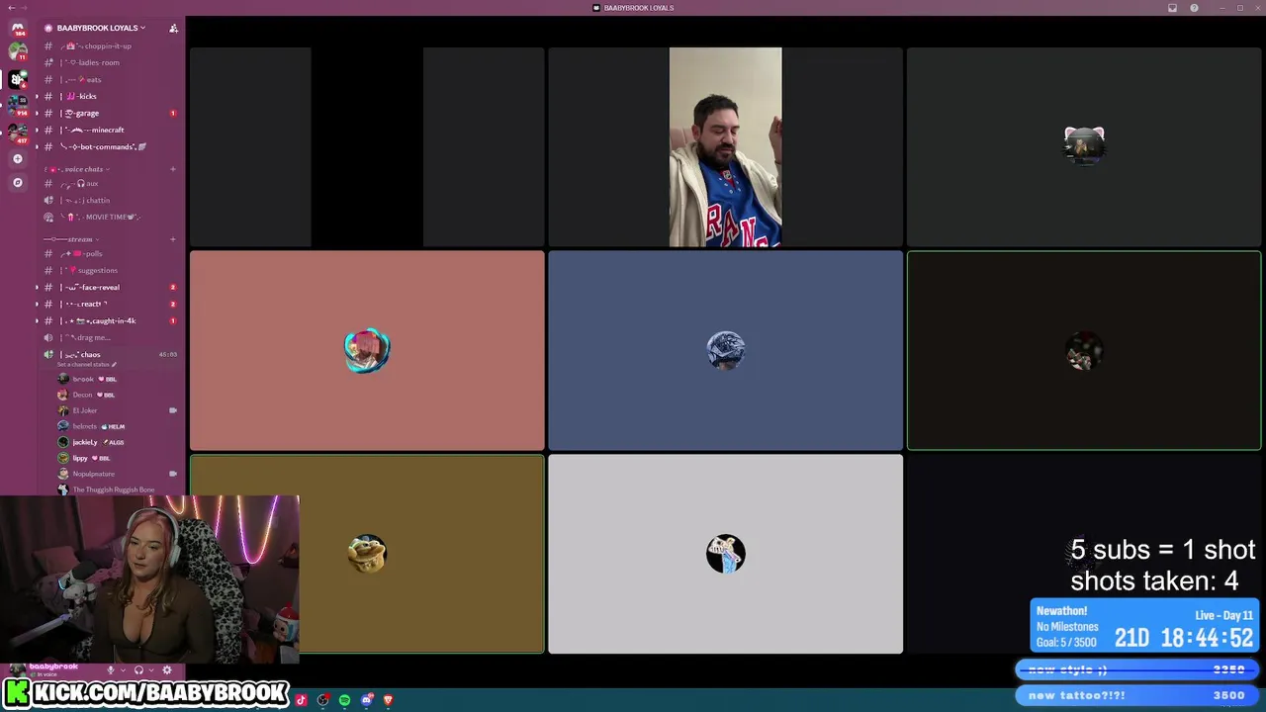Select the server icon with the 11 badge

point(18,50)
